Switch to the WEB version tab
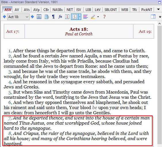The width and height of the screenshot is (162, 147). coord(124,9)
